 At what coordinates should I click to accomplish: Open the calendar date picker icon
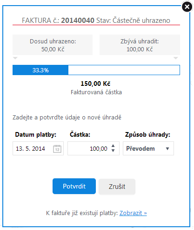57,149
